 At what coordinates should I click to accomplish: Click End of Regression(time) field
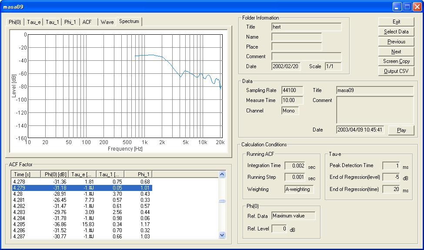click(x=391, y=190)
